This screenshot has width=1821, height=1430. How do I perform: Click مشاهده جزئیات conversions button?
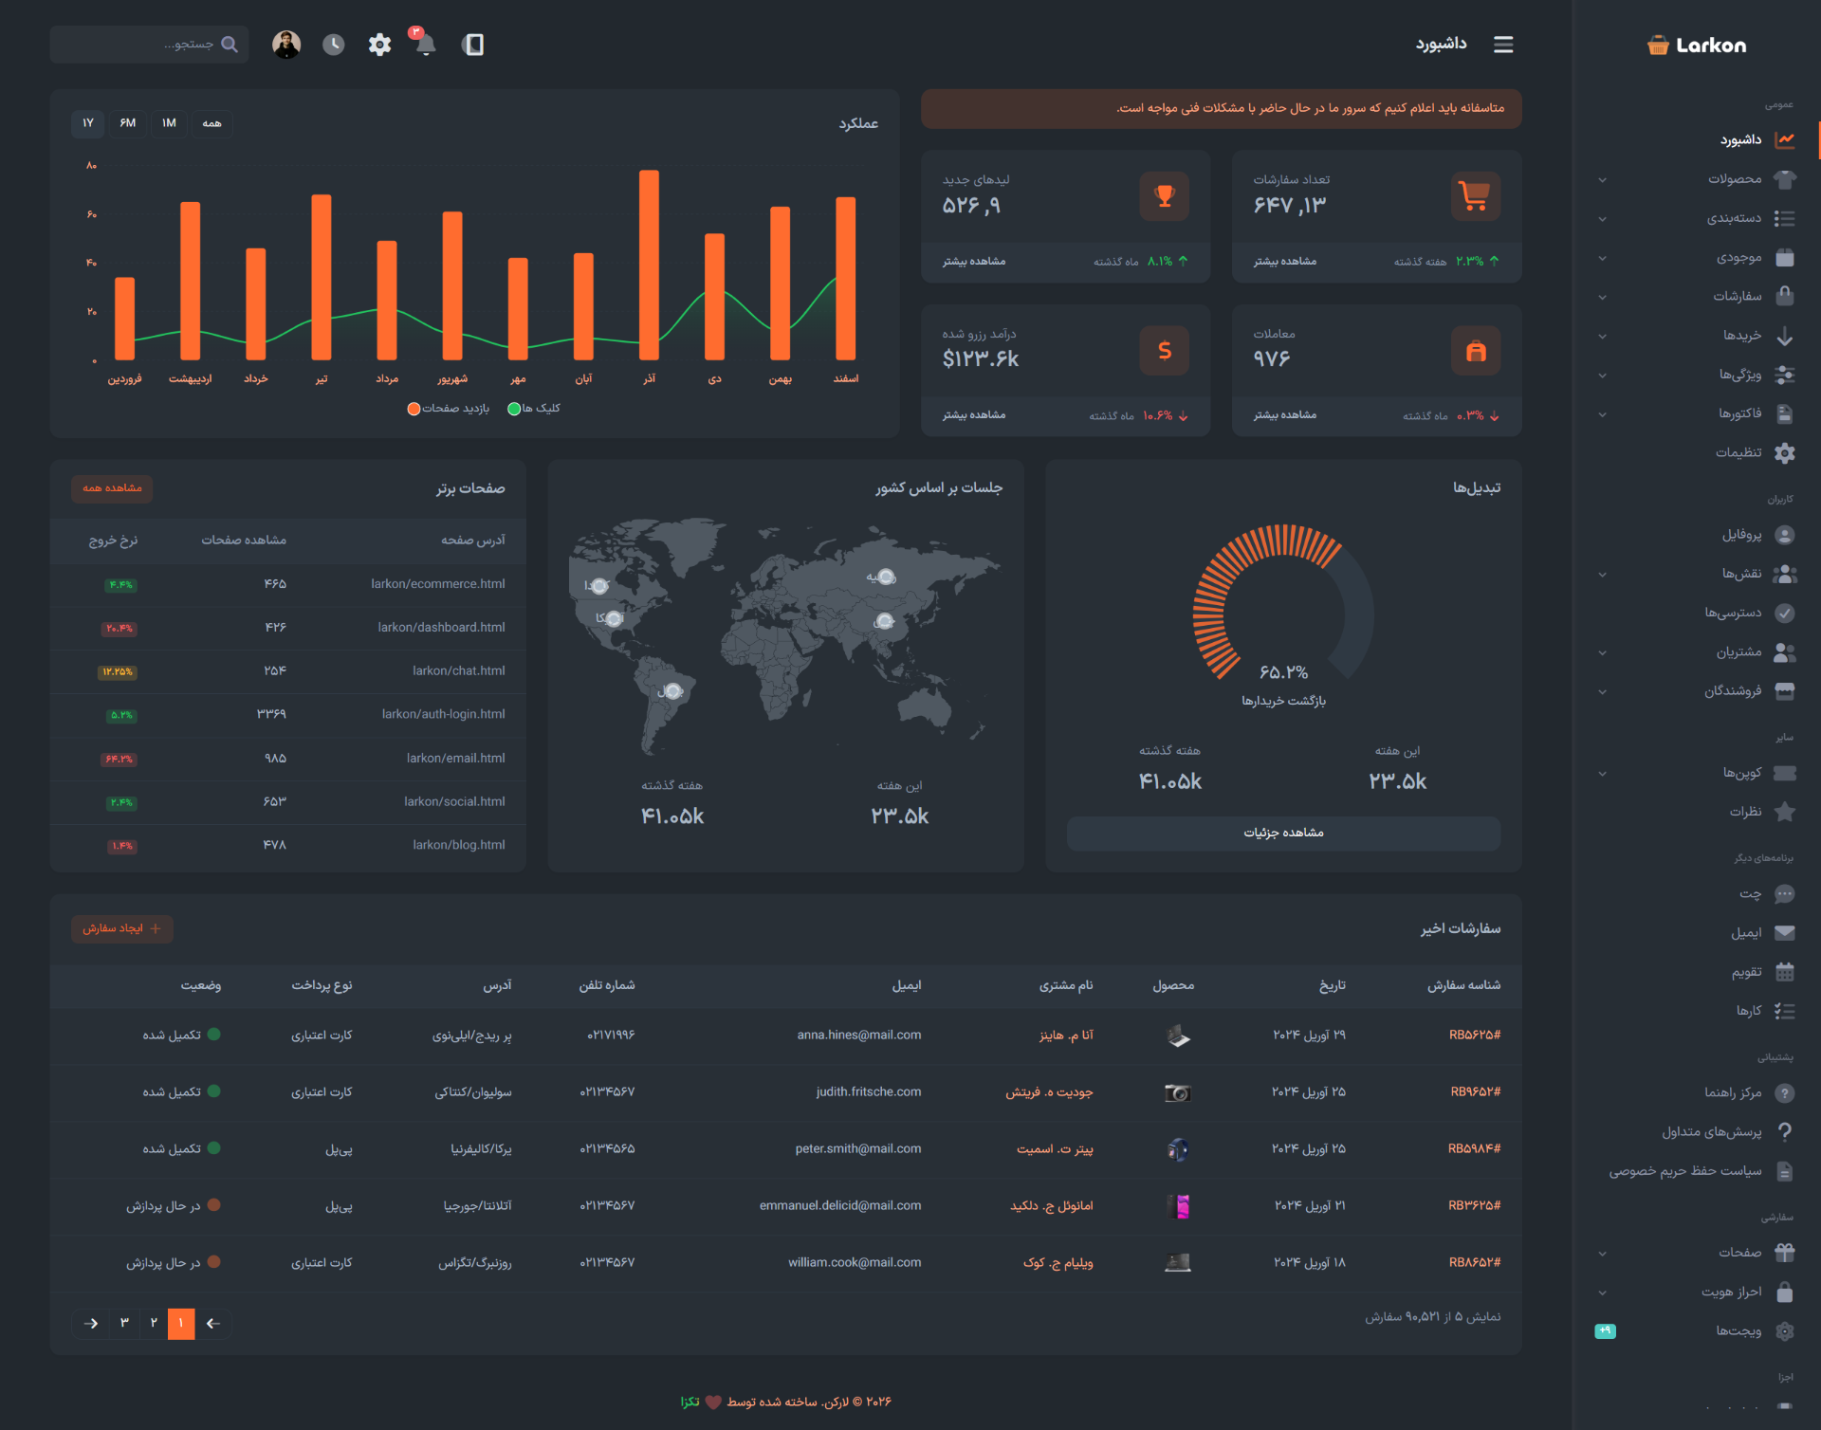point(1283,833)
